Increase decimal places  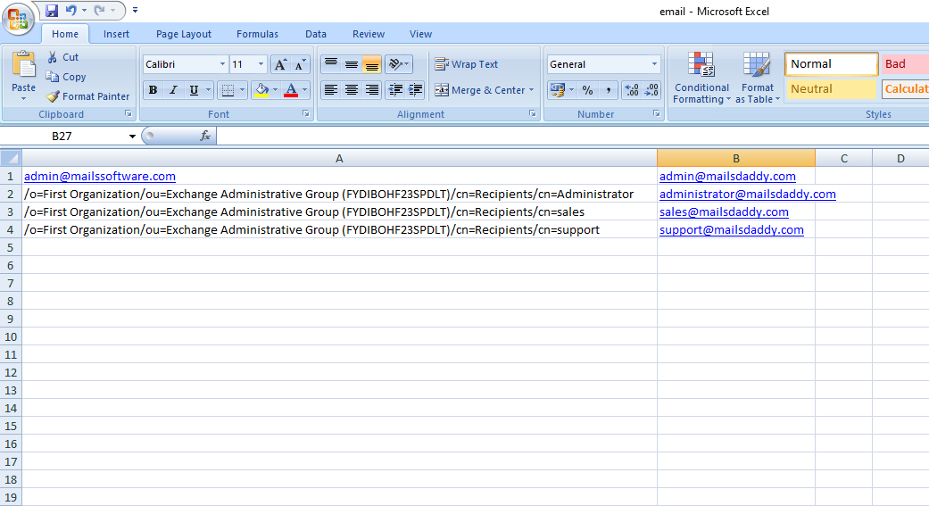click(632, 90)
